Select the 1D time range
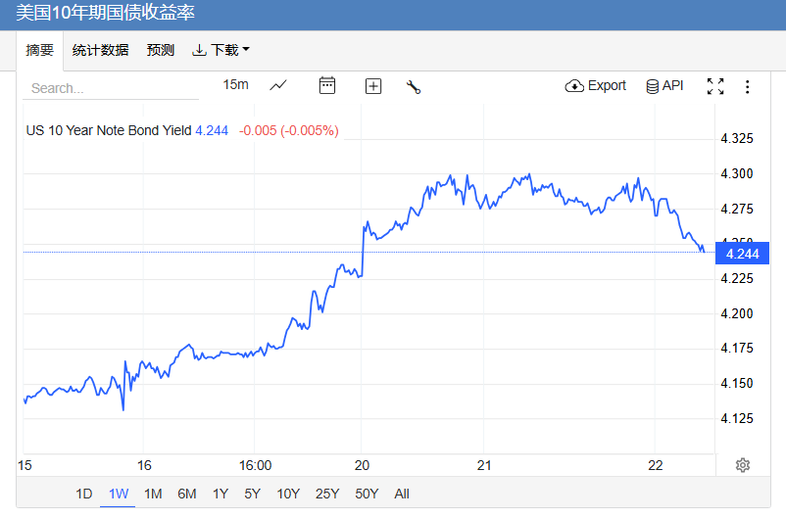This screenshot has width=786, height=519. tap(83, 494)
